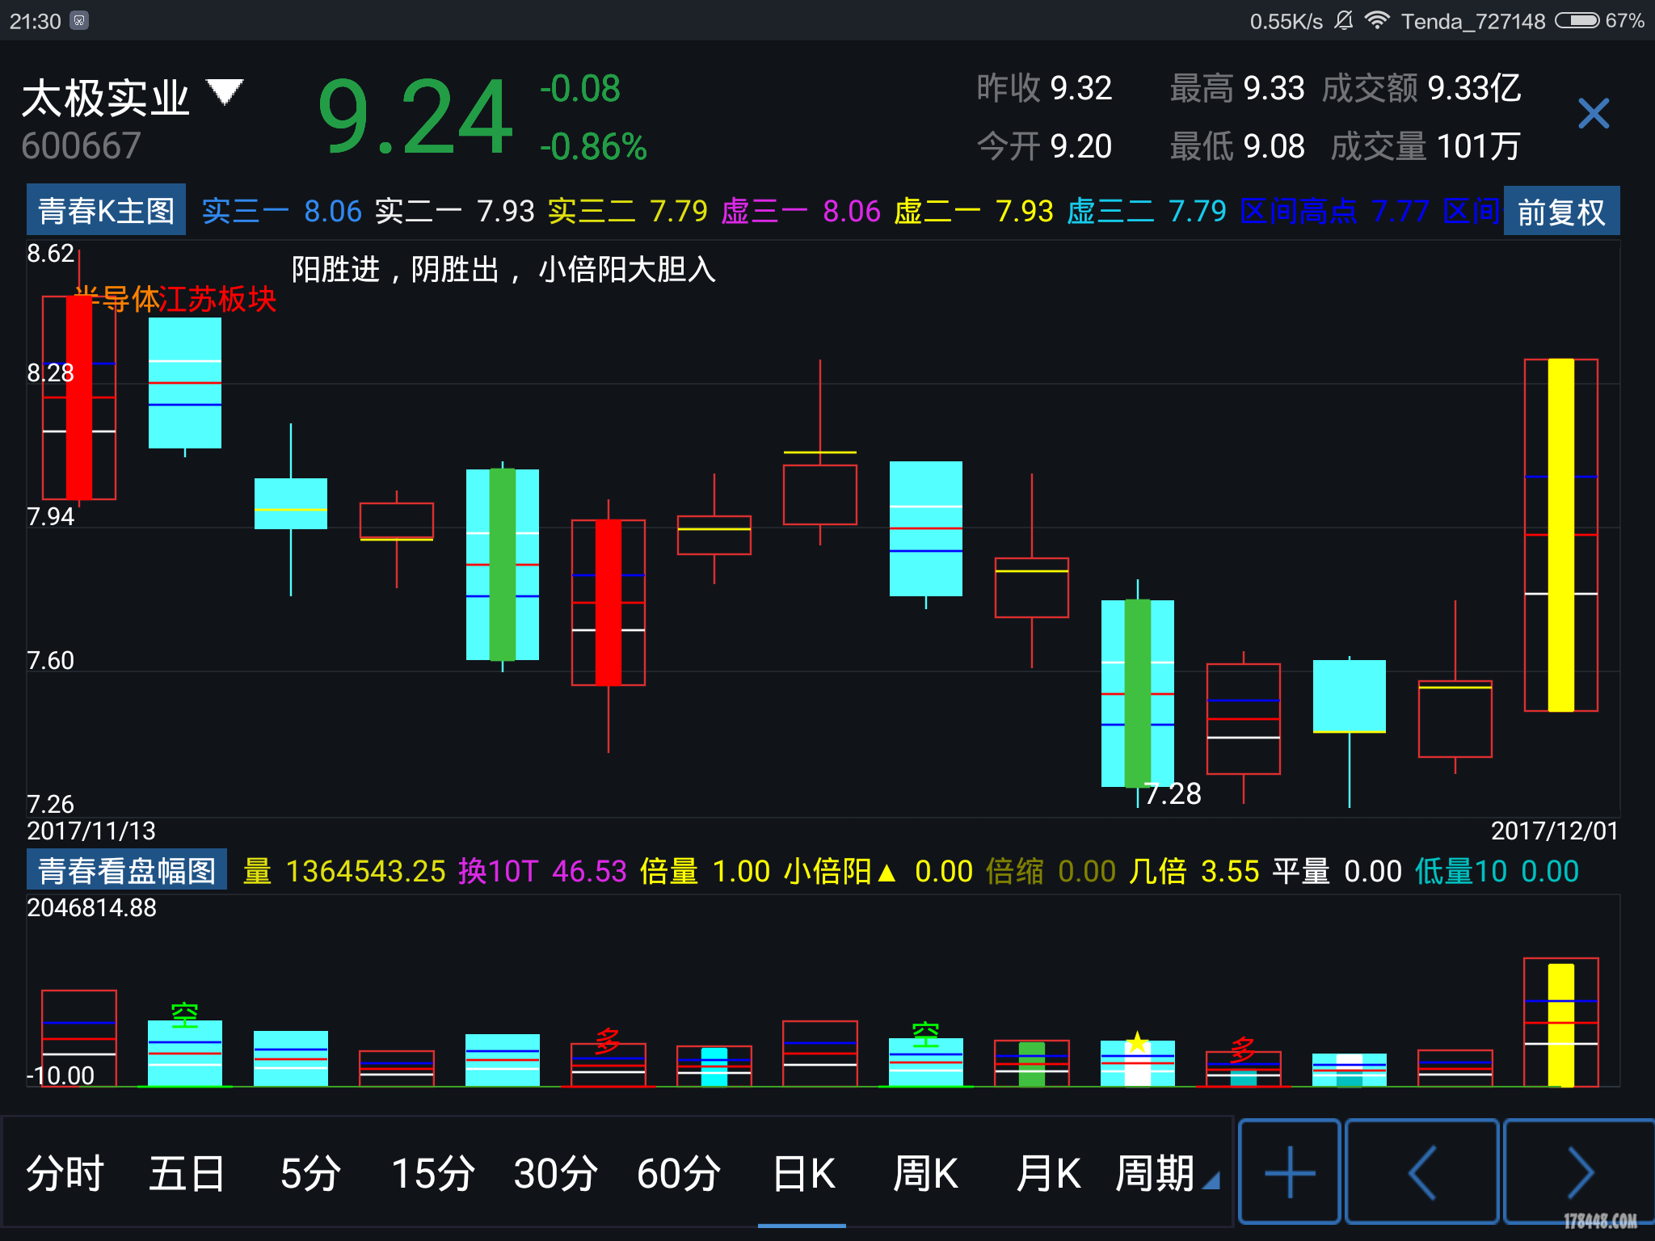Open the 青春看盘幅图 sub-chart indicator selector

pos(127,870)
